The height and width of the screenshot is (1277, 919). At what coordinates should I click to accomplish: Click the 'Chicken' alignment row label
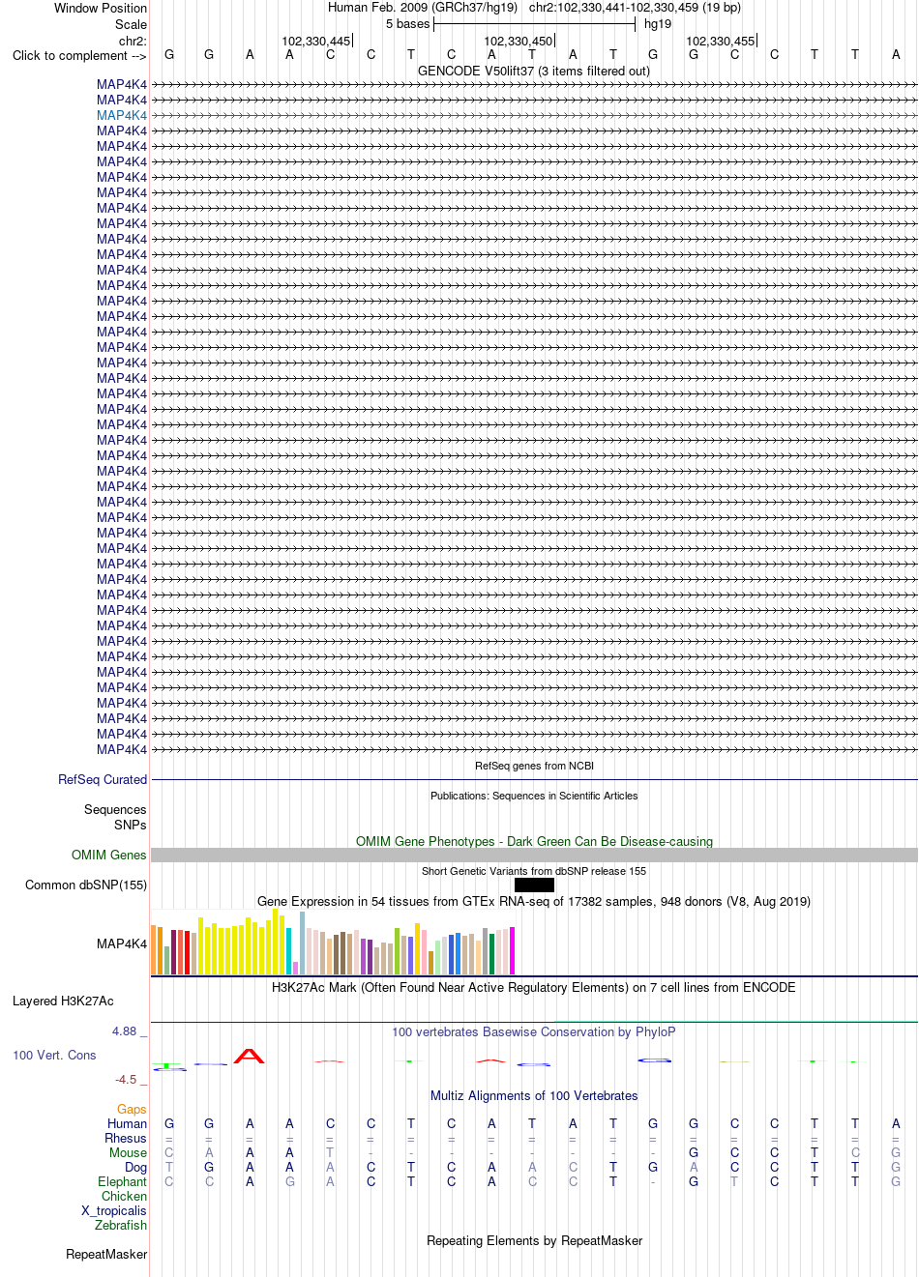coord(124,1196)
